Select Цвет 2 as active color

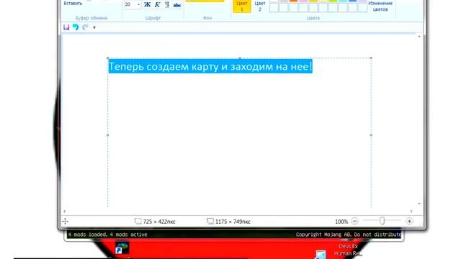tap(259, 6)
